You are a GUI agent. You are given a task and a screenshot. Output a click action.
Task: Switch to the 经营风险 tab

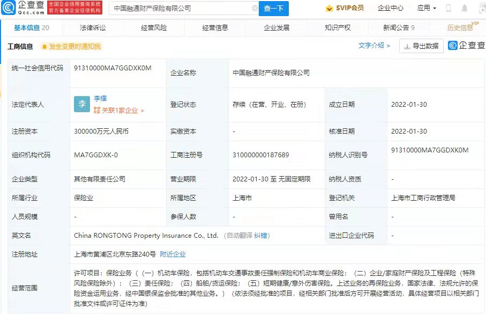click(154, 28)
